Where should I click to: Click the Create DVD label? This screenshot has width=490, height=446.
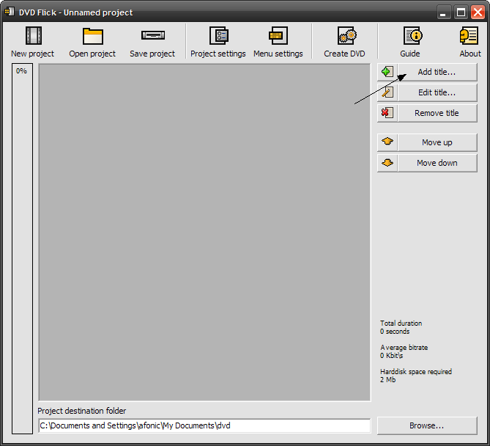pos(344,54)
